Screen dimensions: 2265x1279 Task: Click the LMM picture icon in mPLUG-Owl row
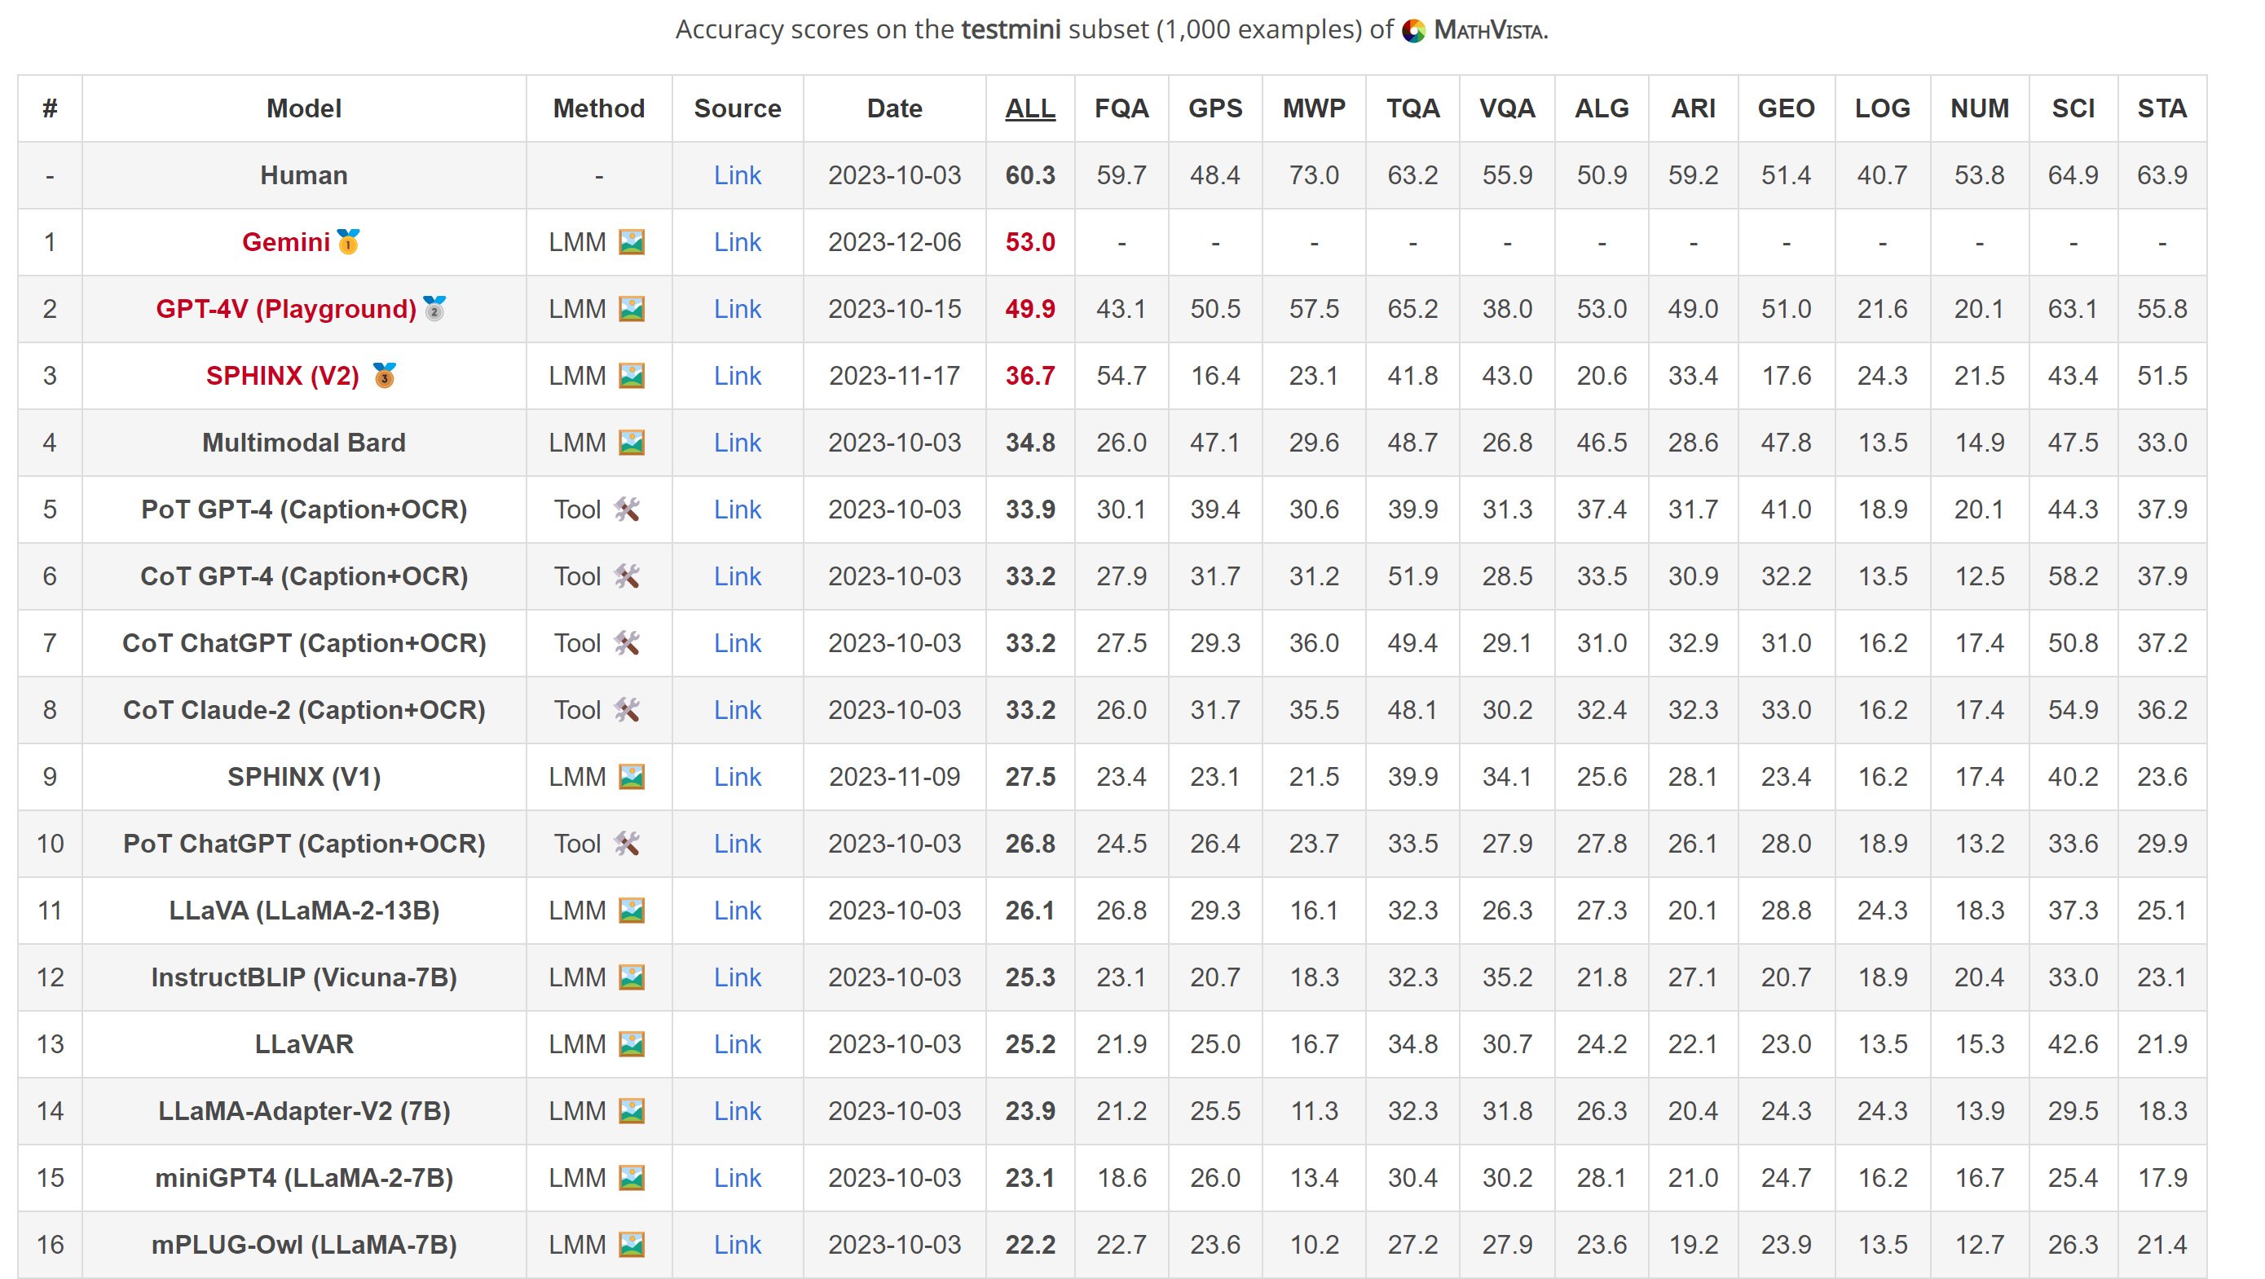pos(632,1245)
